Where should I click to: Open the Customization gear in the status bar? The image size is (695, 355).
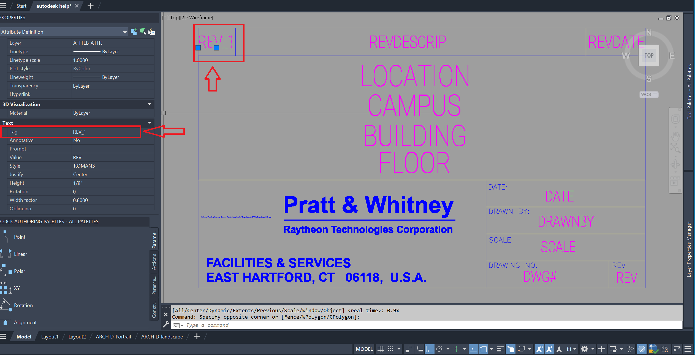click(585, 349)
